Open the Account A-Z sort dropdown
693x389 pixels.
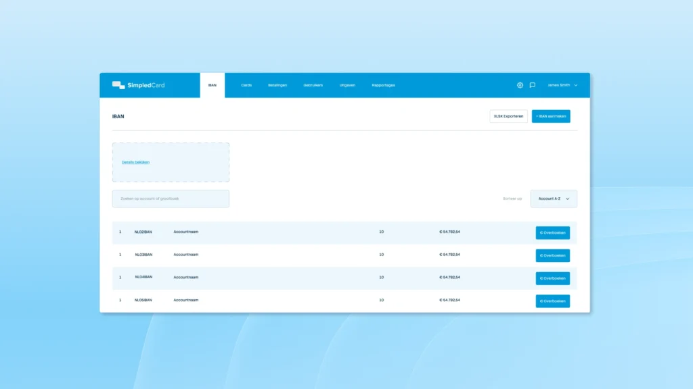coord(554,199)
